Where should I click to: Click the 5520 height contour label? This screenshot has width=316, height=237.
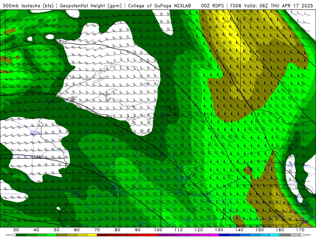(x=62, y=43)
